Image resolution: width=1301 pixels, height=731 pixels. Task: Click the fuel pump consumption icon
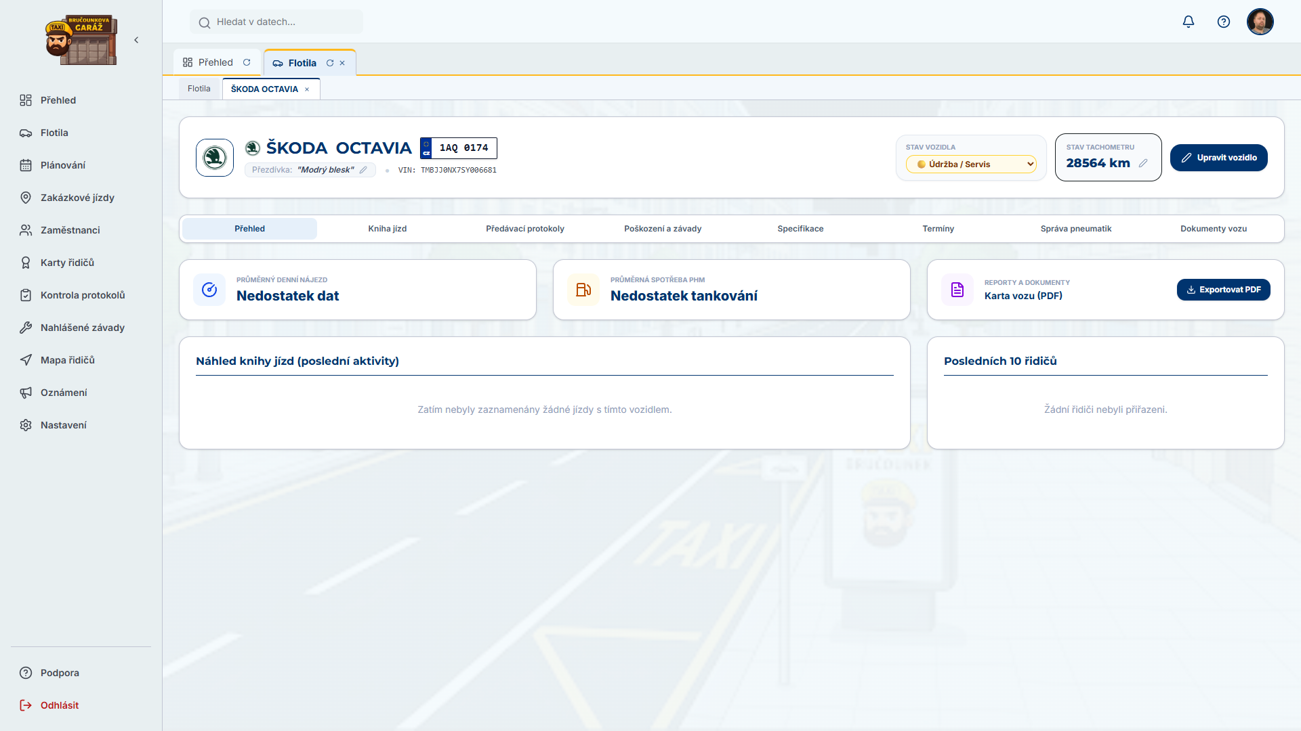coord(583,290)
